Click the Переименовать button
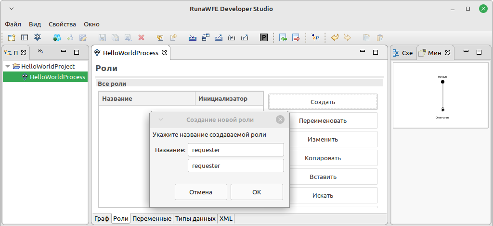Screen dimensions: 493x226 click(x=323, y=121)
